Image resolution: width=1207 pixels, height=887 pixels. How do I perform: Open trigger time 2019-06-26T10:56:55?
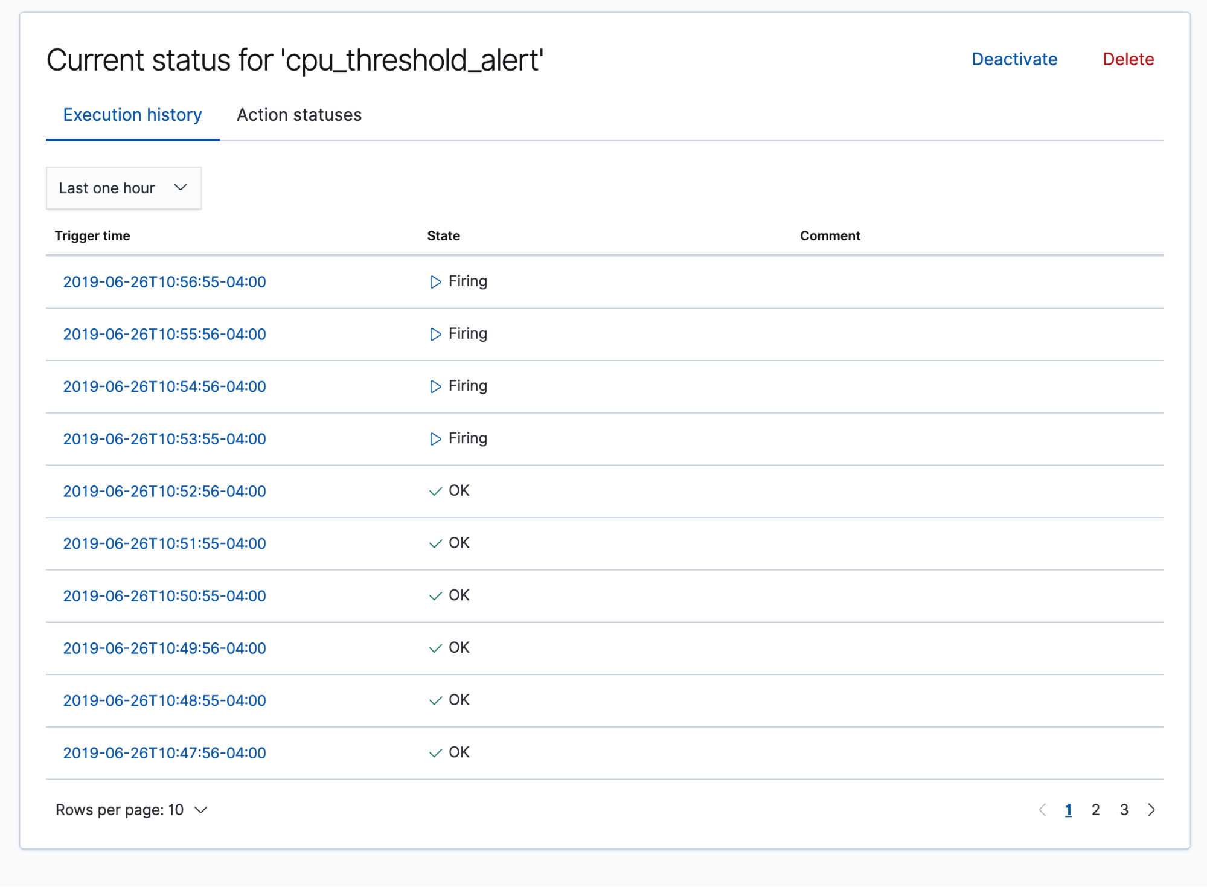click(164, 281)
